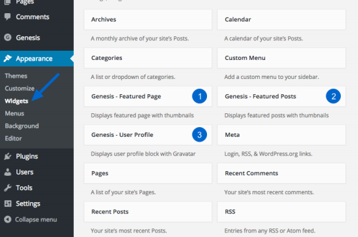358x237 pixels.
Task: Click 'Entries from any RSS or Atom feed.'
Action: click(x=270, y=230)
